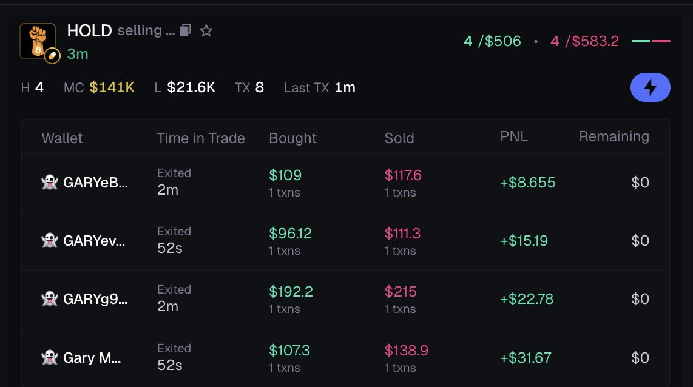Click the $141K market cap value
This screenshot has width=693, height=387.
(x=112, y=88)
